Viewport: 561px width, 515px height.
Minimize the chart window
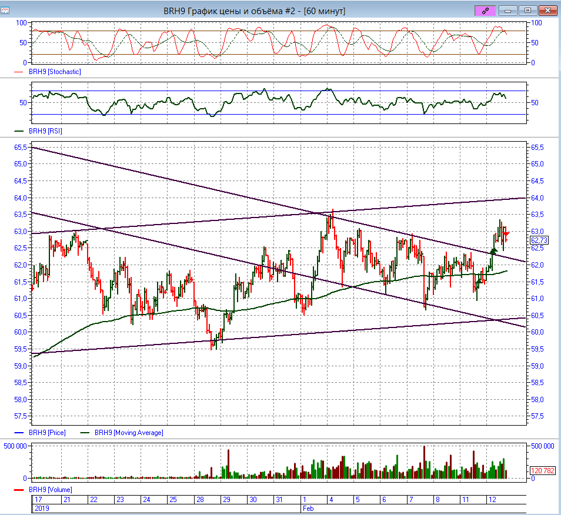click(x=509, y=11)
